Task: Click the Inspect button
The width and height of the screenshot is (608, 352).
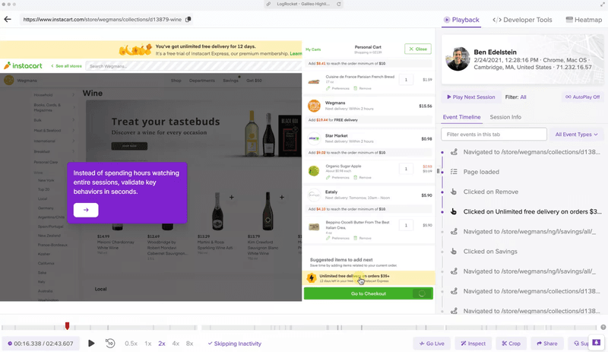Action: (471, 344)
